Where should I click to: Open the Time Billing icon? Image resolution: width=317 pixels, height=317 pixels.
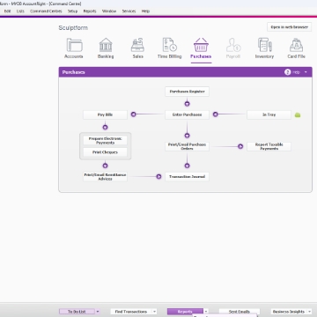pos(170,45)
